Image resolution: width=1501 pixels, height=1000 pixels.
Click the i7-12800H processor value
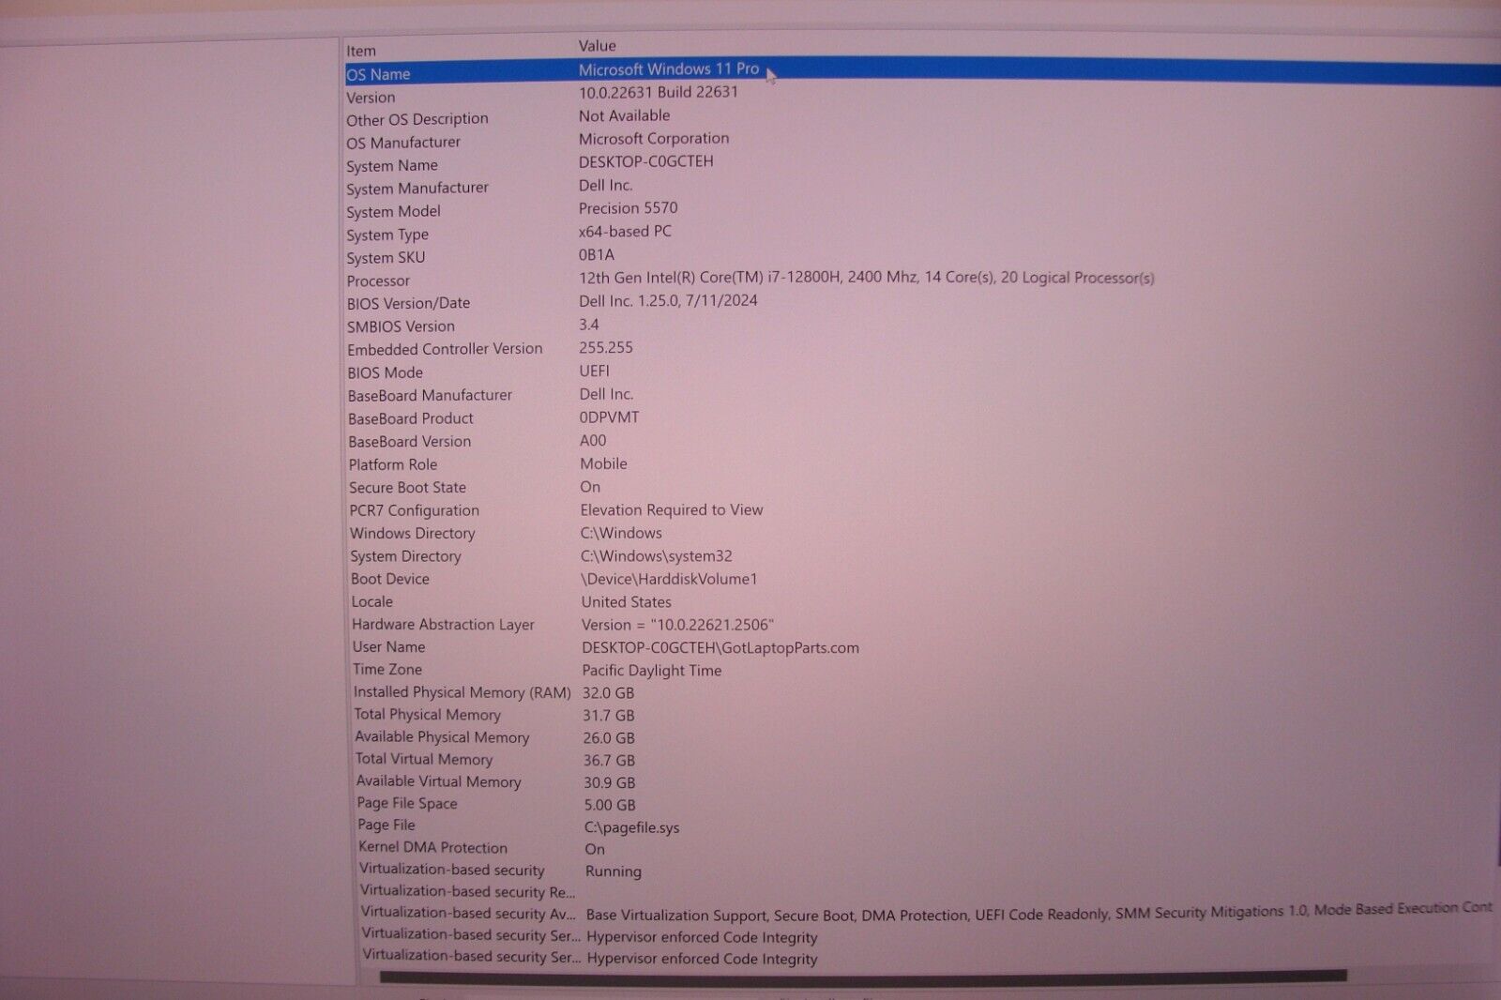coord(866,278)
